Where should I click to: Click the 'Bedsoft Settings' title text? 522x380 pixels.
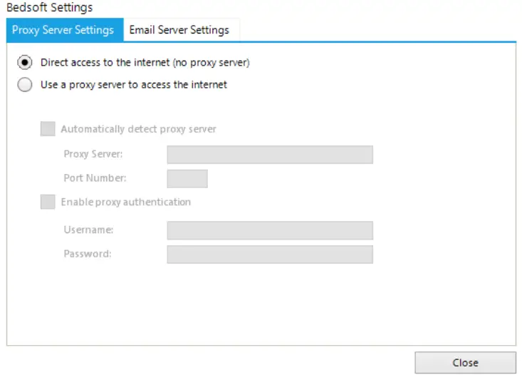pyautogui.click(x=50, y=7)
